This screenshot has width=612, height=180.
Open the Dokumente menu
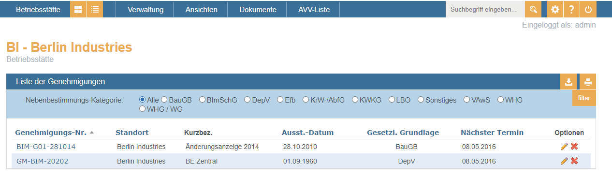pos(258,9)
